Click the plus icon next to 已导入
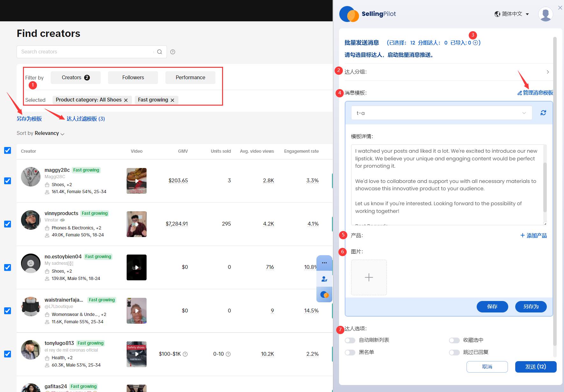This screenshot has height=392, width=564. tap(475, 43)
